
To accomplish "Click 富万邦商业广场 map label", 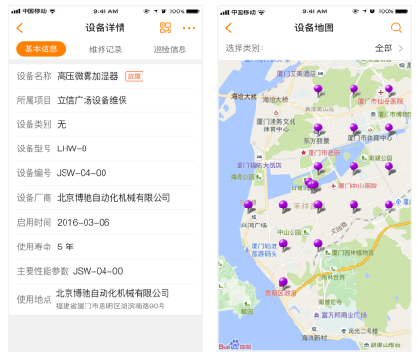I will click(x=344, y=315).
